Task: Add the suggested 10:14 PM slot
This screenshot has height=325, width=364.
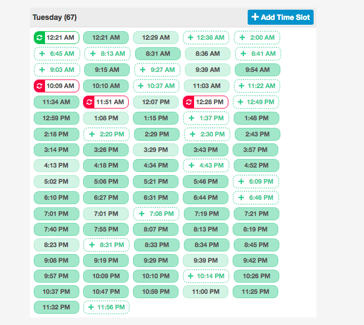Action: pyautogui.click(x=206, y=276)
